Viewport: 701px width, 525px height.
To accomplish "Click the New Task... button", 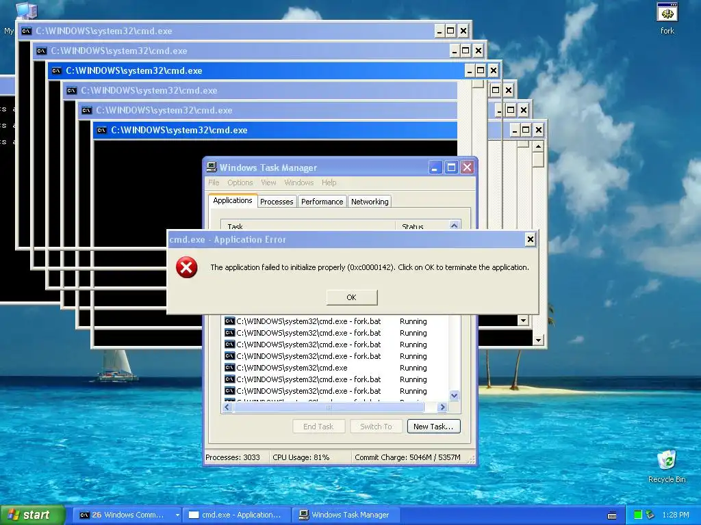I will coord(433,427).
